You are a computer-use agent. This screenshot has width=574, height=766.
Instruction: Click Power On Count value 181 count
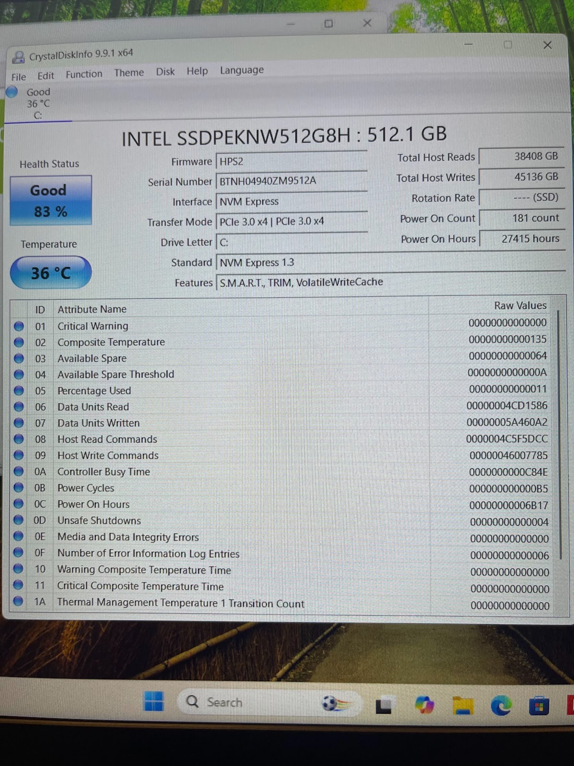522,218
